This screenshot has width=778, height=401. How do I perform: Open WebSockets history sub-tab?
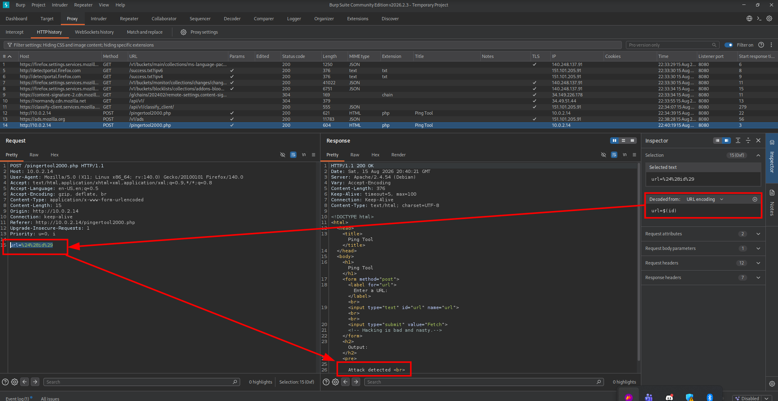coord(94,32)
